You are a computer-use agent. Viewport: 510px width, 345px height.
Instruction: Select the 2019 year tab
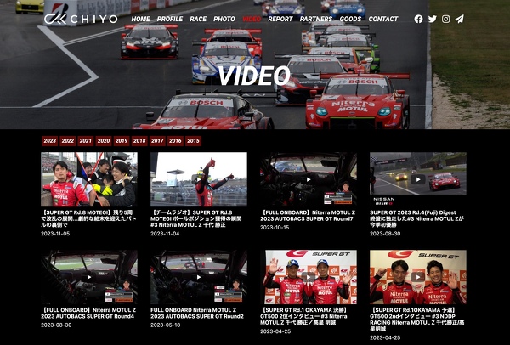pos(122,141)
